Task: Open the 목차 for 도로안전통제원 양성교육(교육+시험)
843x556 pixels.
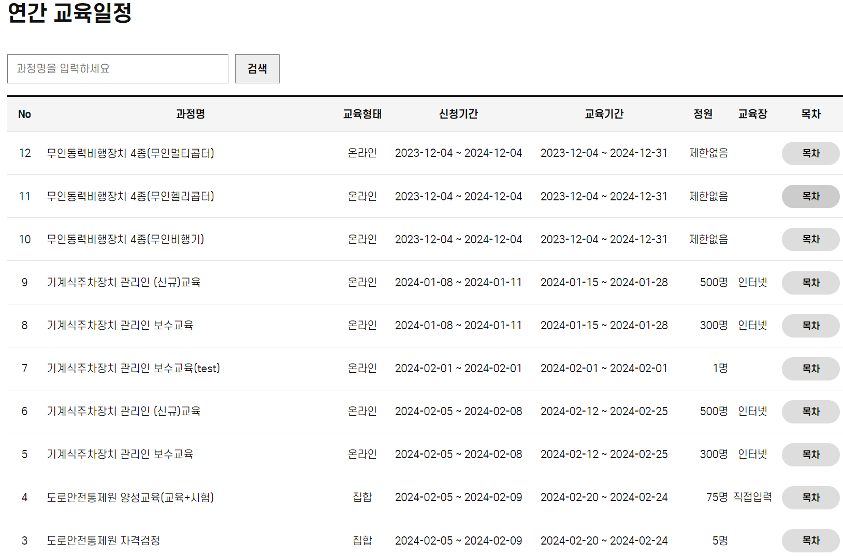Action: pyautogui.click(x=810, y=497)
